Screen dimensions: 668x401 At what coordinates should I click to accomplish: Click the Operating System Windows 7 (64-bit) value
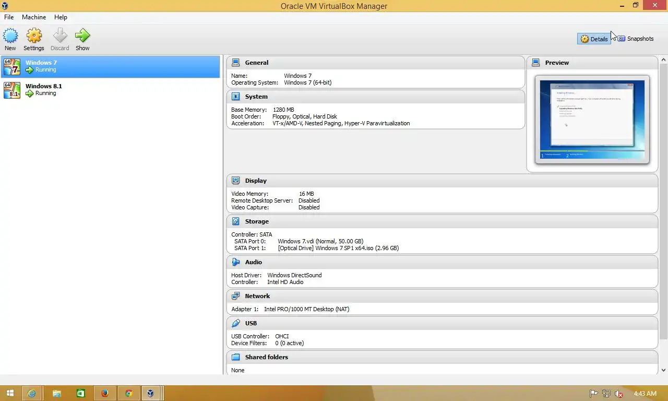tap(308, 82)
